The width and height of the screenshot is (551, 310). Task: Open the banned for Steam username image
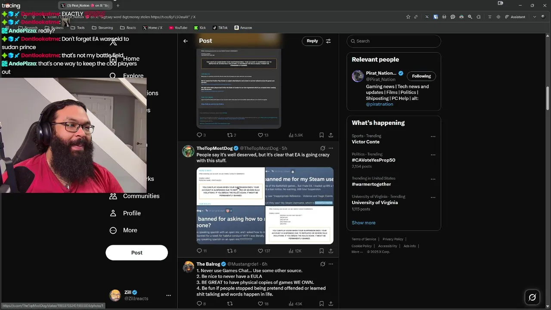[299, 186]
